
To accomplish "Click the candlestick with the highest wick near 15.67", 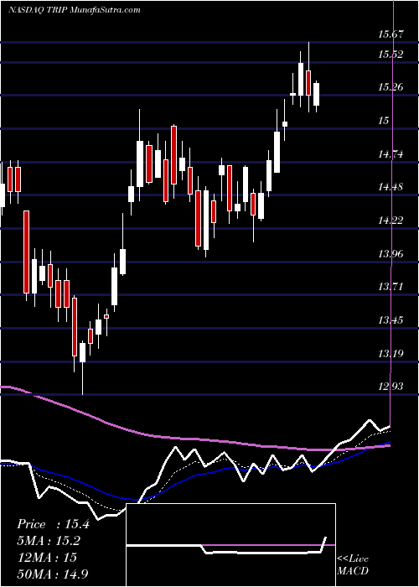I will 308,77.
